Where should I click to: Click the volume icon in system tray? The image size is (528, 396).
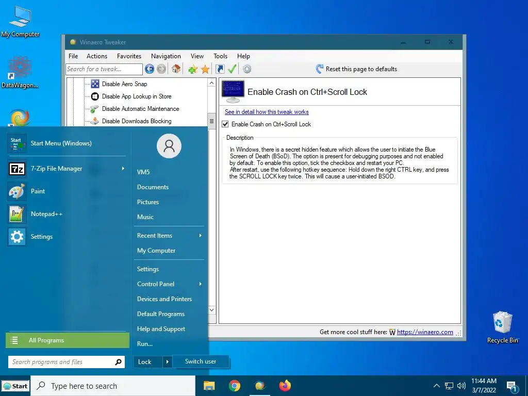(x=461, y=386)
